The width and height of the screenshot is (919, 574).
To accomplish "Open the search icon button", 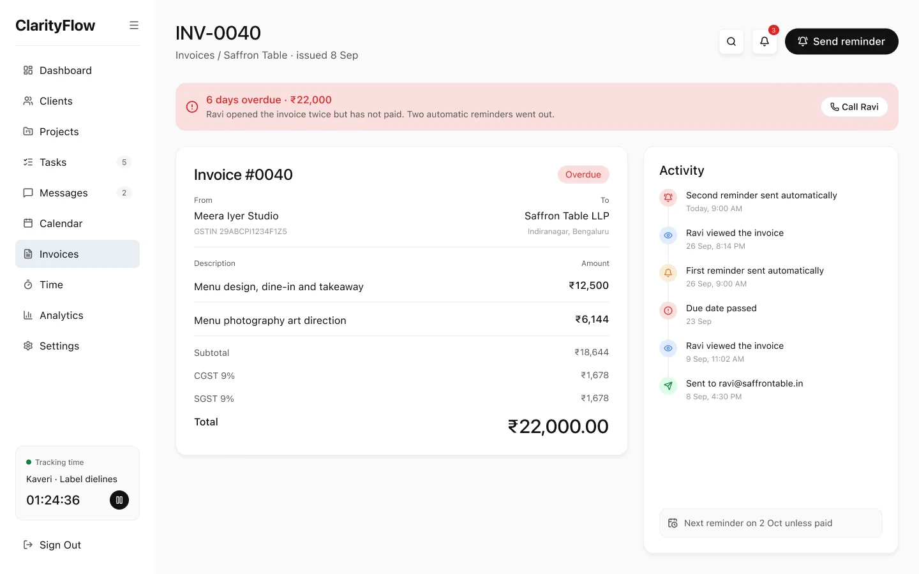I will coord(731,41).
